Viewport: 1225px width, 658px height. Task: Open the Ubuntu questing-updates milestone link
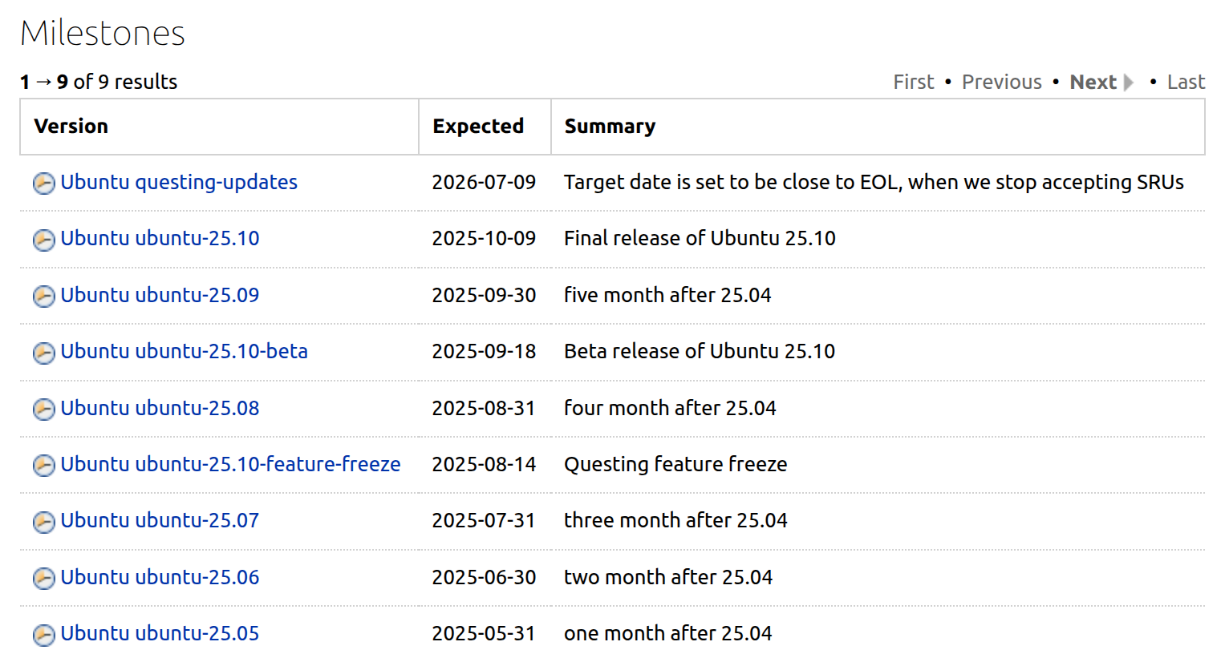[x=179, y=182]
